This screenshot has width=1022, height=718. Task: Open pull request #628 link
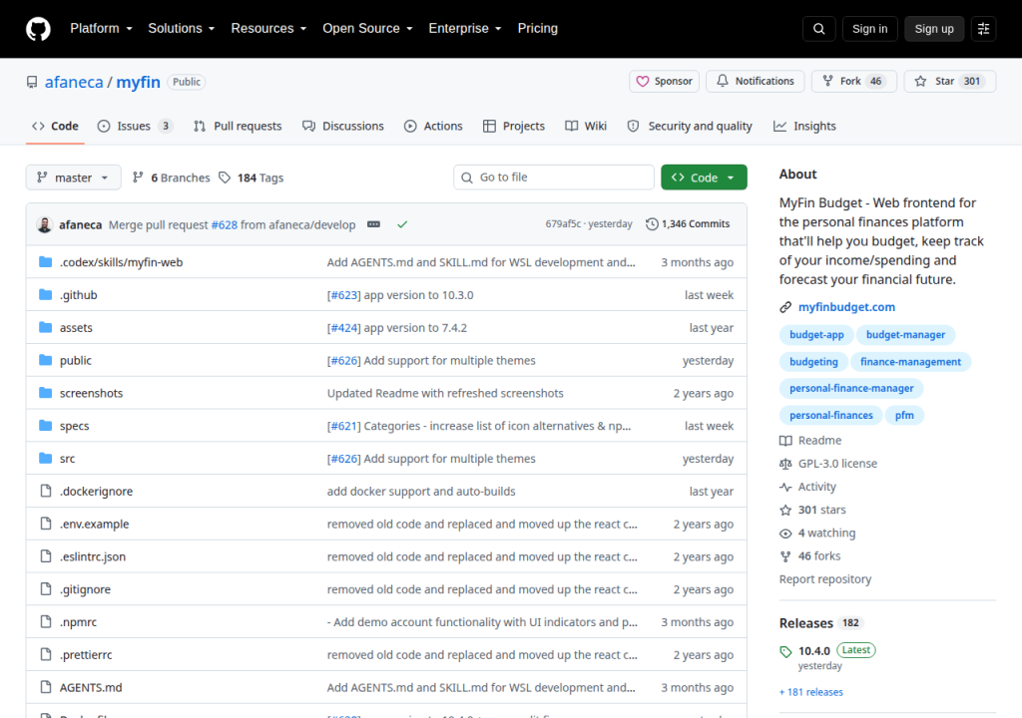[x=225, y=224]
